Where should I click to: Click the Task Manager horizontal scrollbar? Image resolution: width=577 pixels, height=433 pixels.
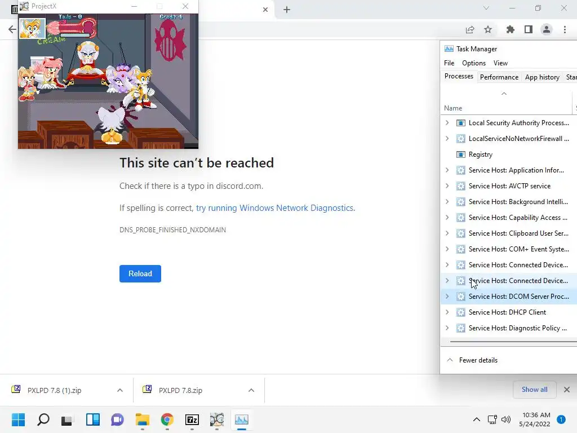pyautogui.click(x=513, y=342)
